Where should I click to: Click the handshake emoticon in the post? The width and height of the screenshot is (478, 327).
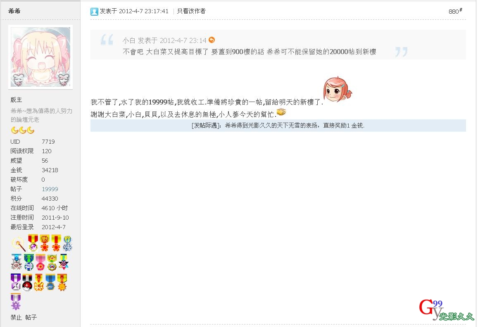point(281,112)
